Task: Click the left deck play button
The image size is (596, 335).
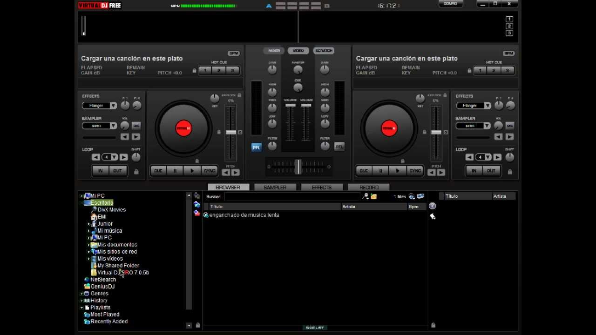Action: 192,171
